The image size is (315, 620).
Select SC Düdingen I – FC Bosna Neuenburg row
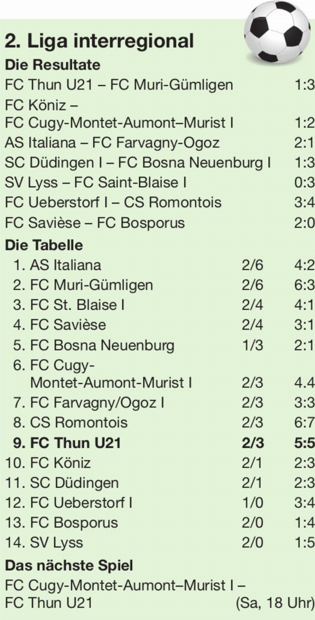[160, 163]
